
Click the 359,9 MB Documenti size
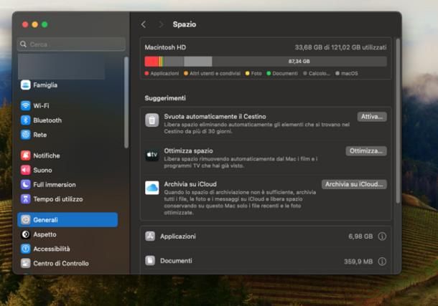point(358,262)
